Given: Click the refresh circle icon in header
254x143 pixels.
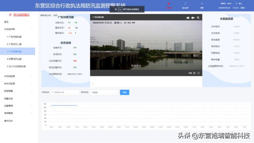Looking at the screenshot, I should pyautogui.click(x=202, y=4).
